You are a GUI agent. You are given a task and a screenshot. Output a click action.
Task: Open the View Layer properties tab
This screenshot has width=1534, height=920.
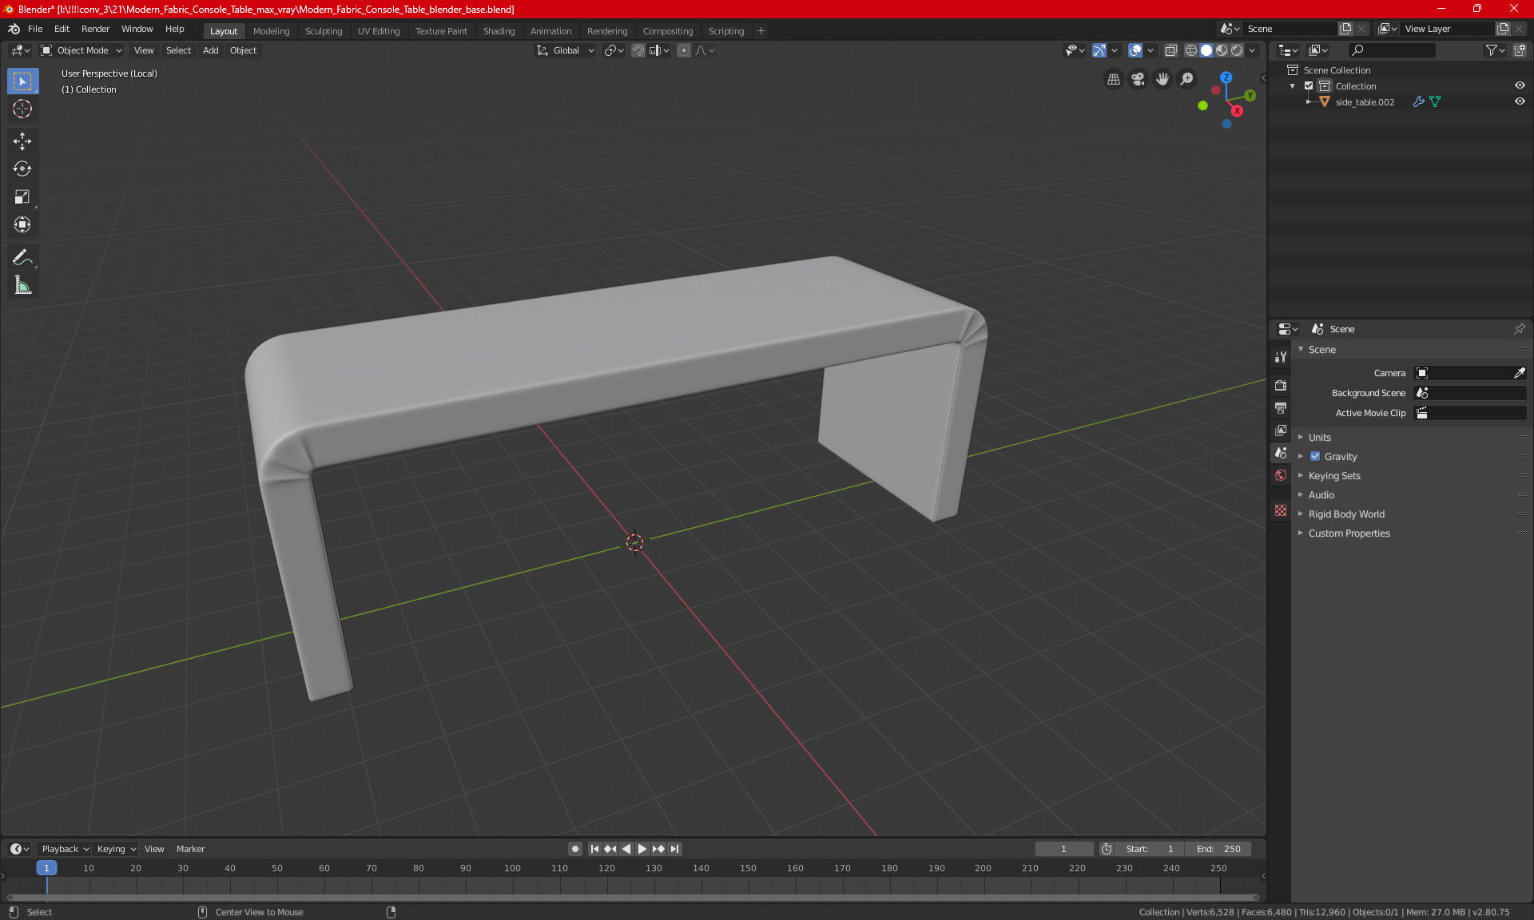[x=1281, y=430]
